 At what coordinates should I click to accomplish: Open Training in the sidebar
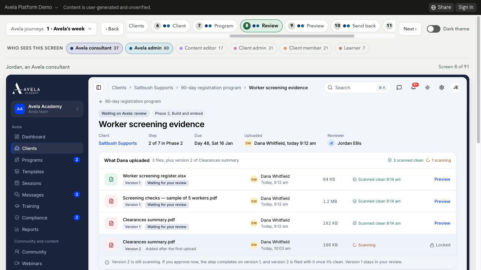click(x=47, y=206)
